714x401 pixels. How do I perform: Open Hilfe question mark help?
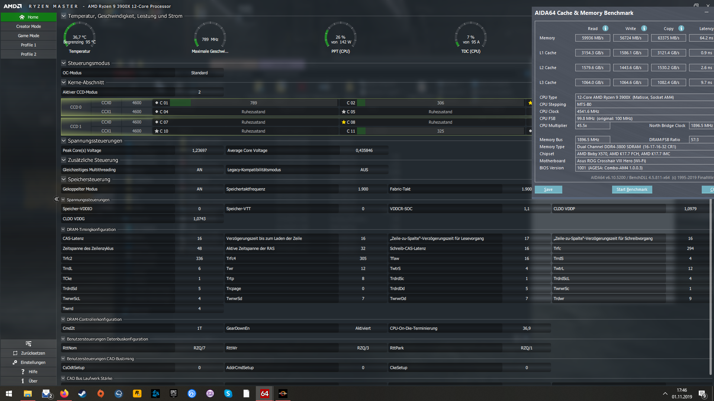pos(23,372)
